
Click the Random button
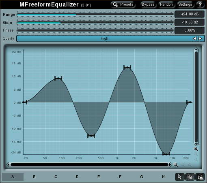[166, 4]
